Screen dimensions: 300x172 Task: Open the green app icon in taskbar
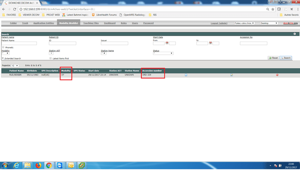tap(82, 165)
